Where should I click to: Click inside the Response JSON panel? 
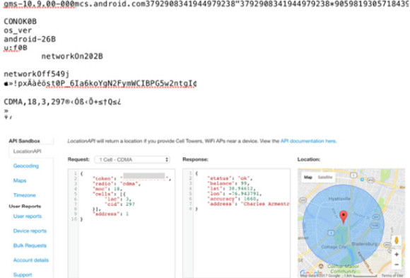(x=236, y=224)
